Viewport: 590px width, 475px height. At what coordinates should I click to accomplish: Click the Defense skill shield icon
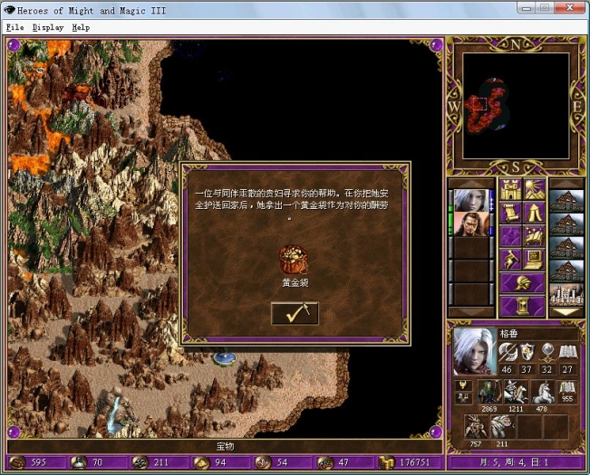click(527, 352)
